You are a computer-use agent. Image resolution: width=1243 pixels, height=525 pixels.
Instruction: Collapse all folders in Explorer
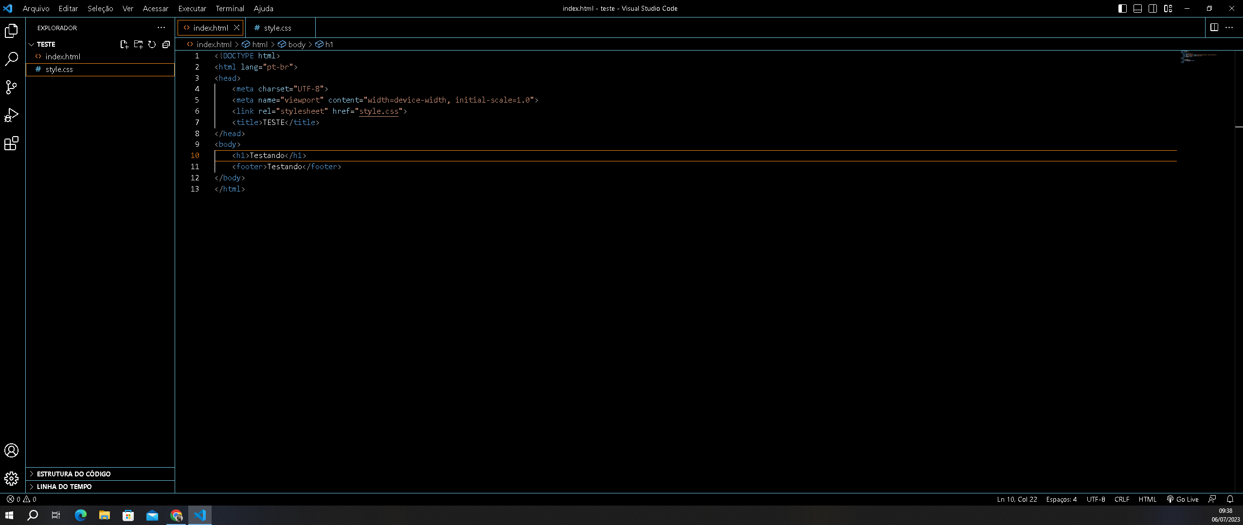(166, 44)
